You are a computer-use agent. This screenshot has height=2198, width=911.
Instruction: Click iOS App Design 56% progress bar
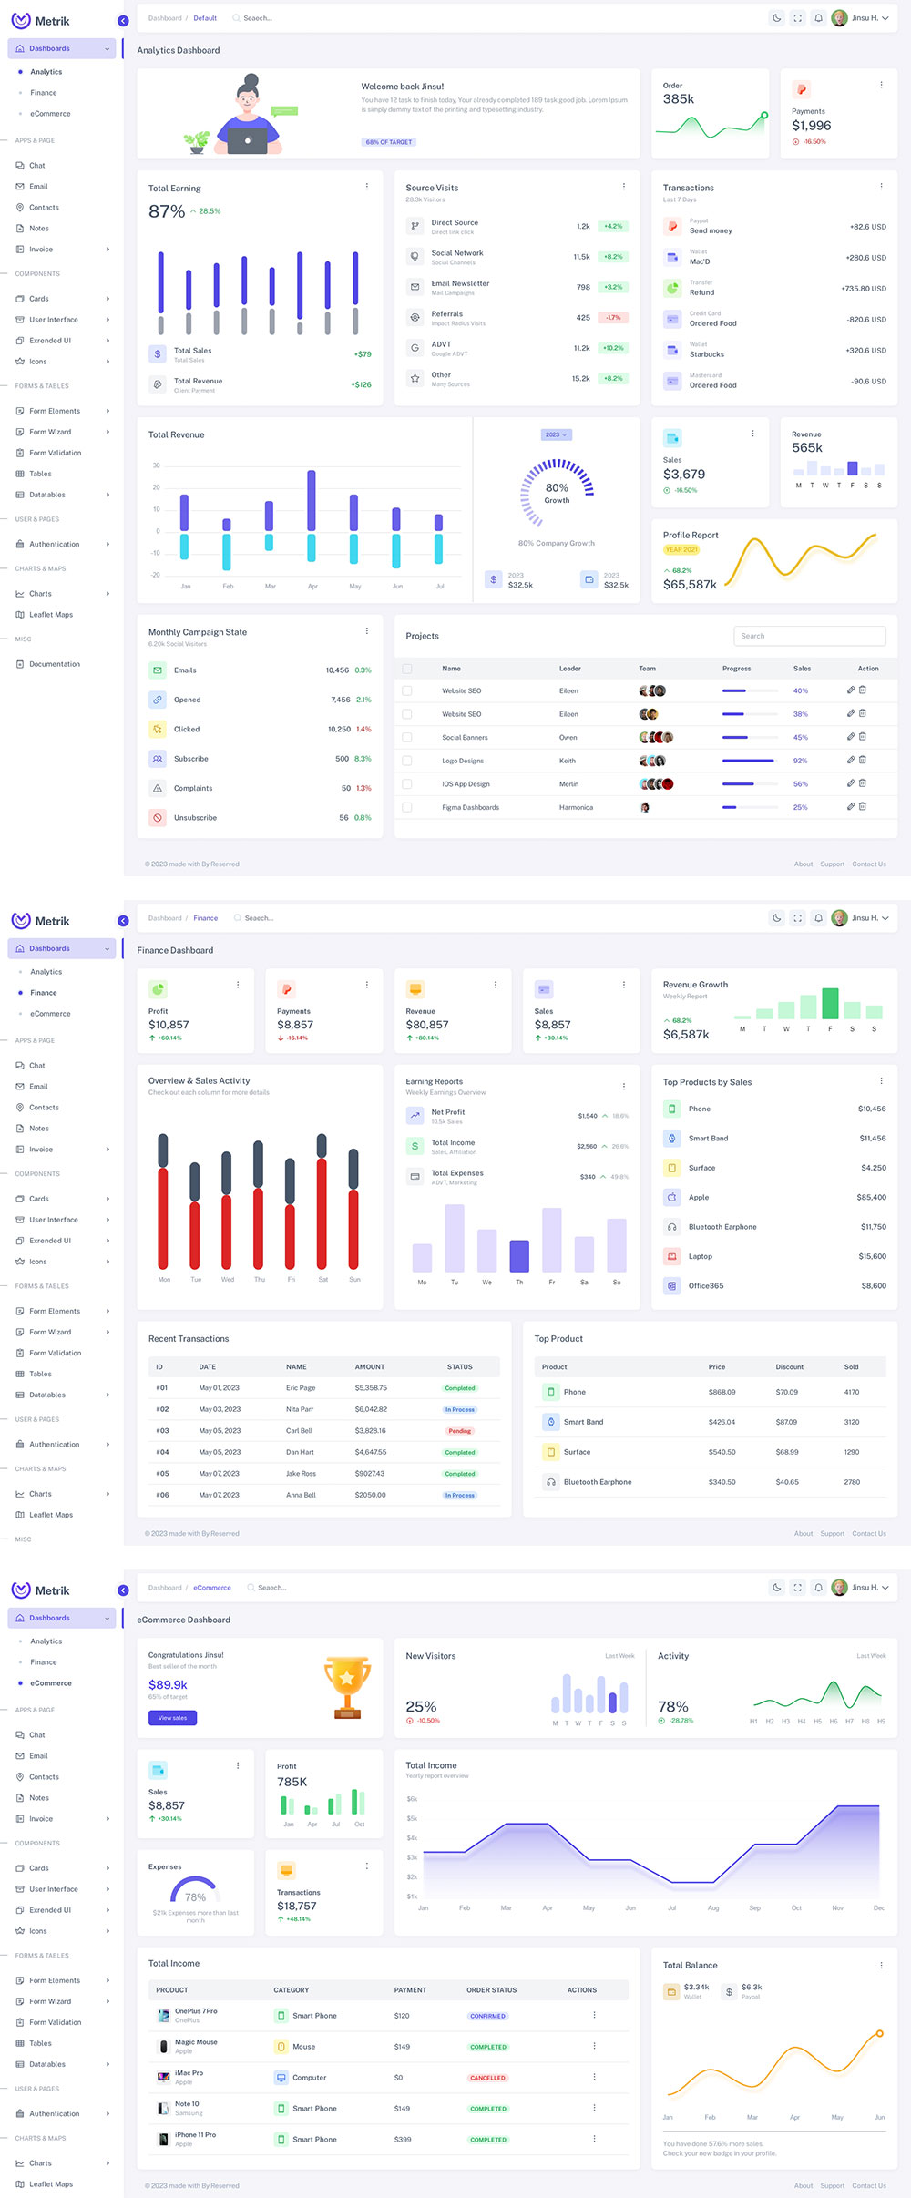click(748, 784)
